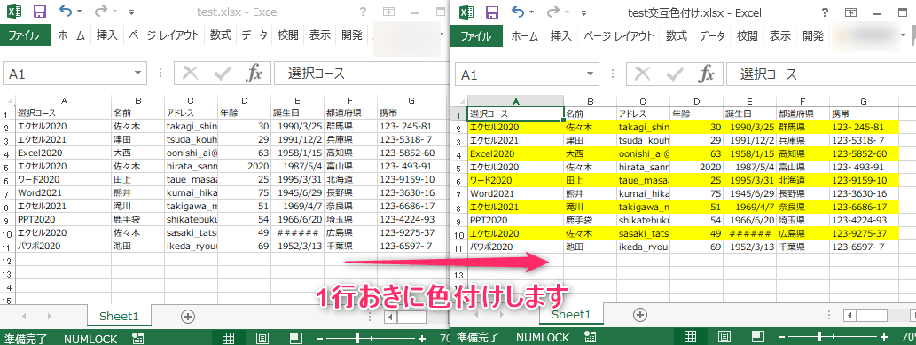Select cell 千葉県 in right window

click(x=802, y=247)
